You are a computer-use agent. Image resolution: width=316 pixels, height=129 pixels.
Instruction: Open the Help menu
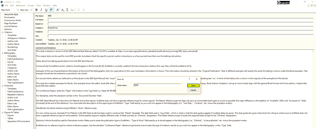click(x=55, y=6)
